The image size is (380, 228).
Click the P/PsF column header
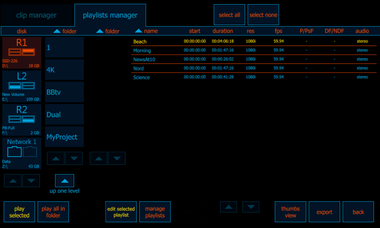pos(307,31)
